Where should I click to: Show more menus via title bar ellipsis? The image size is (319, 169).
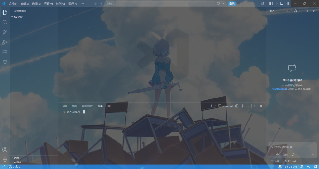(82, 4)
